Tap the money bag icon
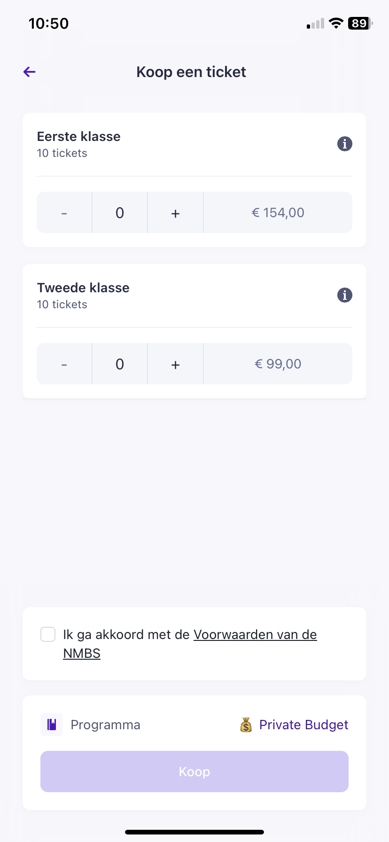This screenshot has width=389, height=842. pos(246,725)
